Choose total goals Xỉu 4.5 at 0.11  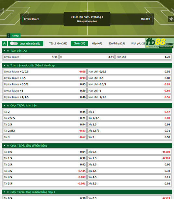pyautogui.click(x=129, y=177)
